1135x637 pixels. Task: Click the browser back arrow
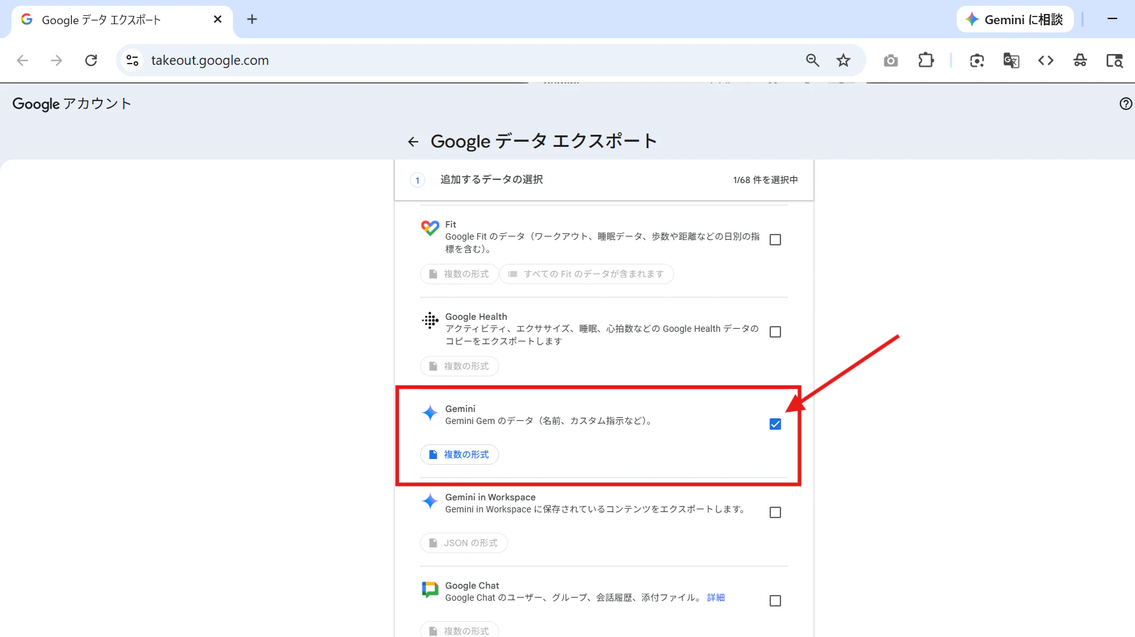click(22, 60)
